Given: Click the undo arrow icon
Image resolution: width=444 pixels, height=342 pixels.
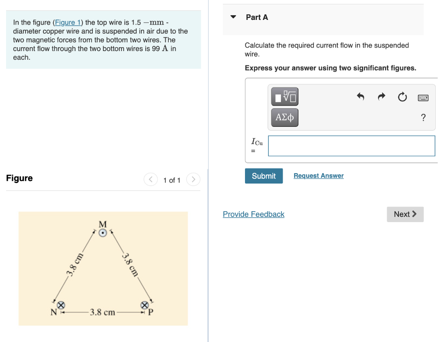Looking at the screenshot, I should [360, 97].
